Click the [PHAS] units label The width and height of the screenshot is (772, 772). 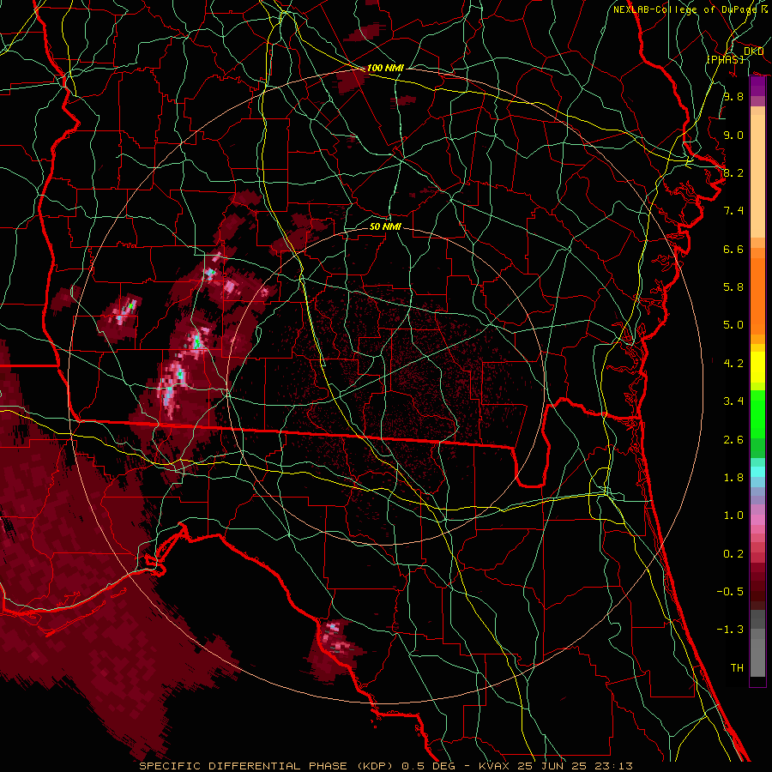(725, 59)
